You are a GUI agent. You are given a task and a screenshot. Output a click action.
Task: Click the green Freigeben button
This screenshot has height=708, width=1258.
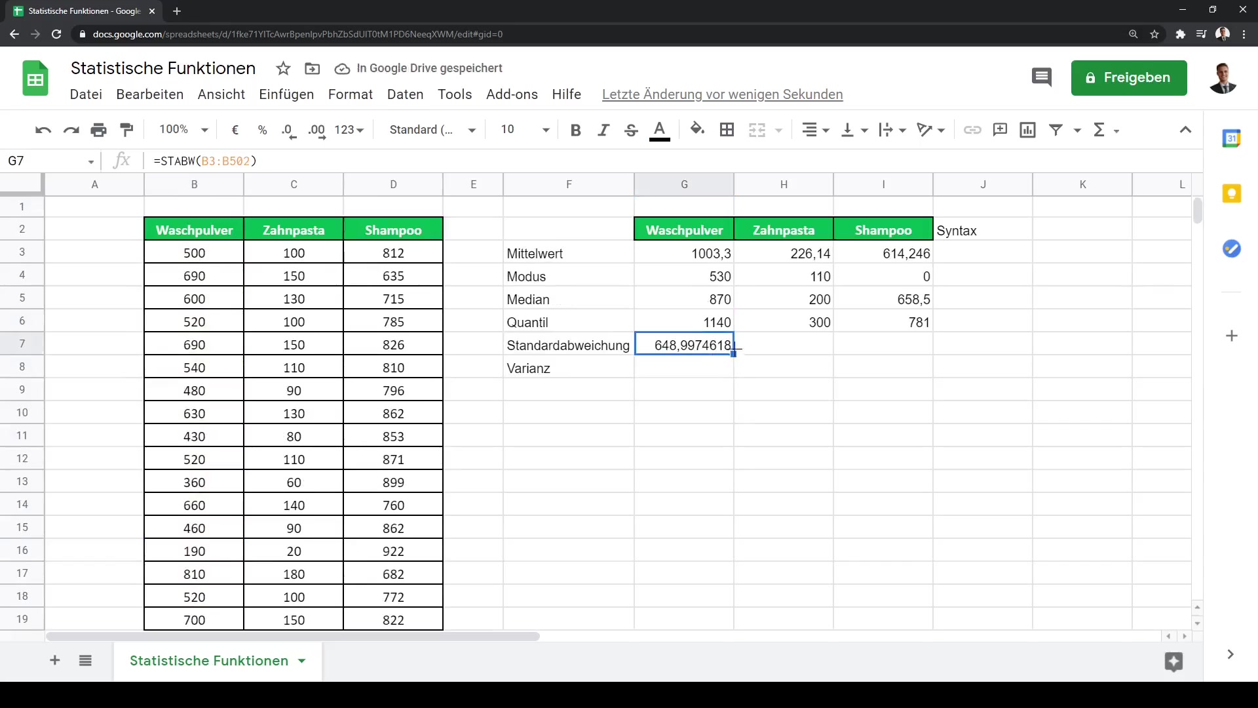1128,77
